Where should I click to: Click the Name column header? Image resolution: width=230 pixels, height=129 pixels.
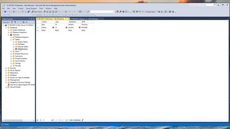tap(48, 22)
